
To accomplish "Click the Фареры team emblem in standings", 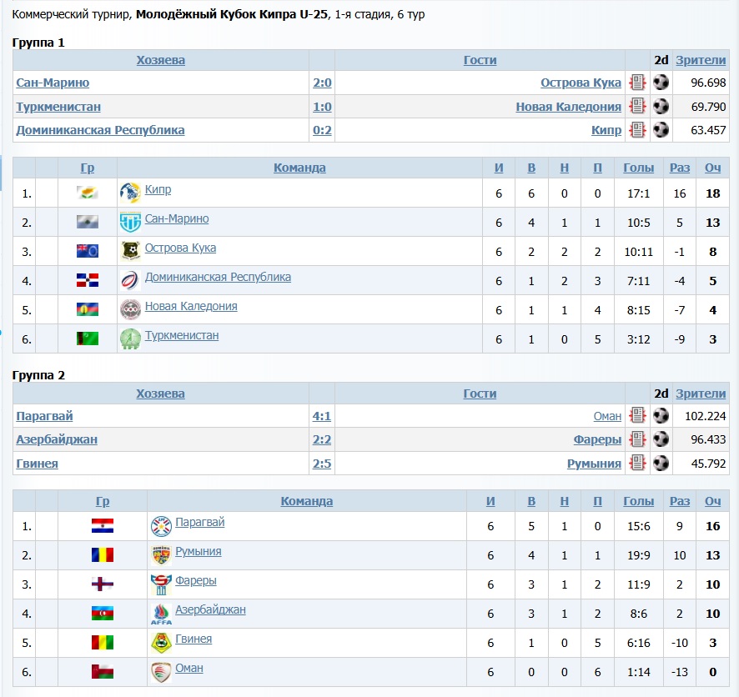I will 161,584.
